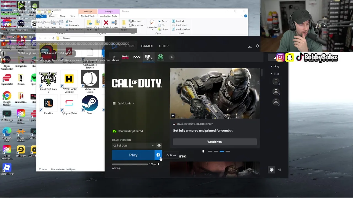This screenshot has height=198, width=353.
Task: Click the first friend avatar in sidebar
Action: tap(276, 81)
